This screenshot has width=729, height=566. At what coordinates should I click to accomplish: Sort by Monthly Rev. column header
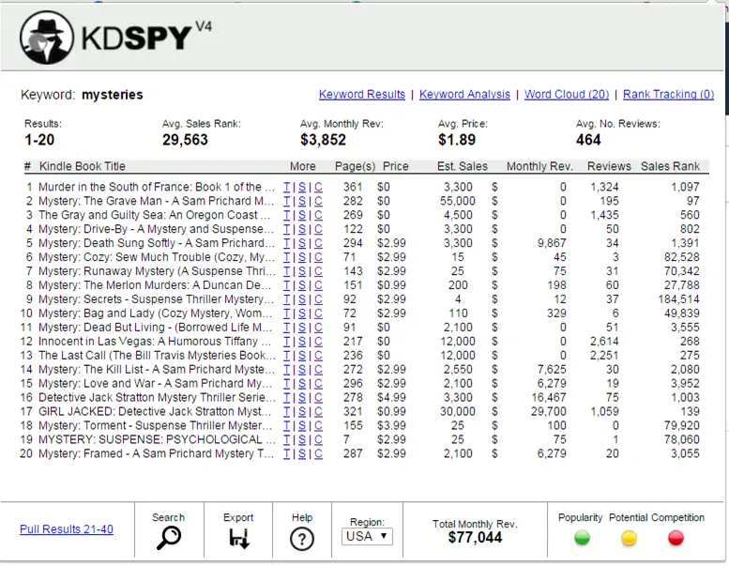coord(539,166)
